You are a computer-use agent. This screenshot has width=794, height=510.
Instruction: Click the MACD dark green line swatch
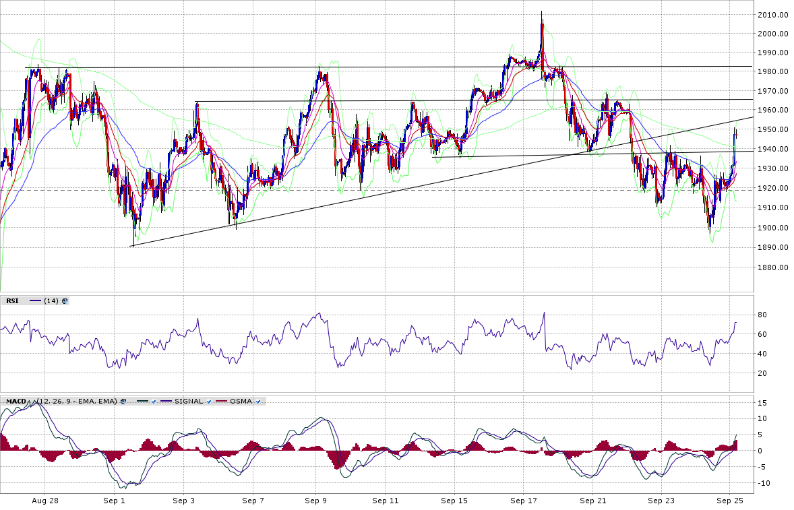click(142, 402)
